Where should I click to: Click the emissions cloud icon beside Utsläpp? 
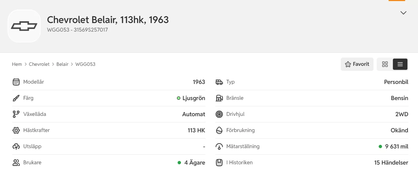(16, 146)
